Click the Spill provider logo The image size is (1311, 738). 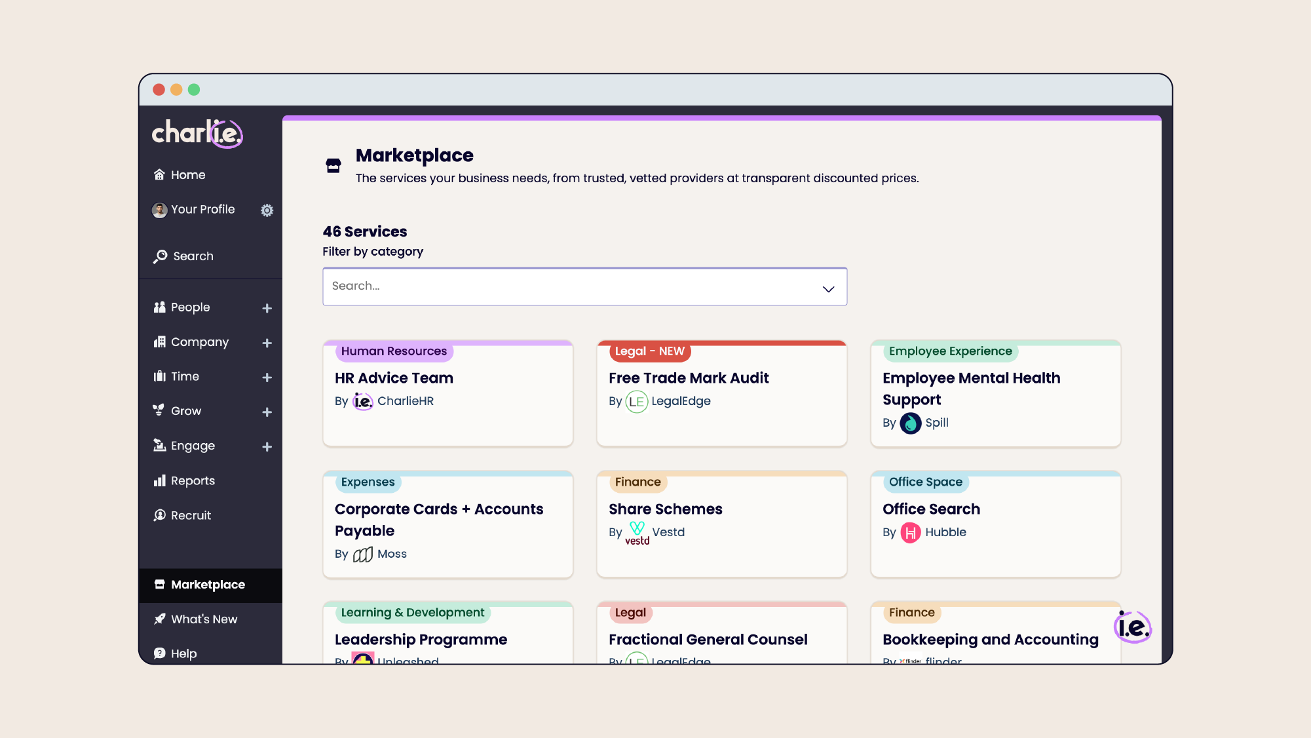910,423
